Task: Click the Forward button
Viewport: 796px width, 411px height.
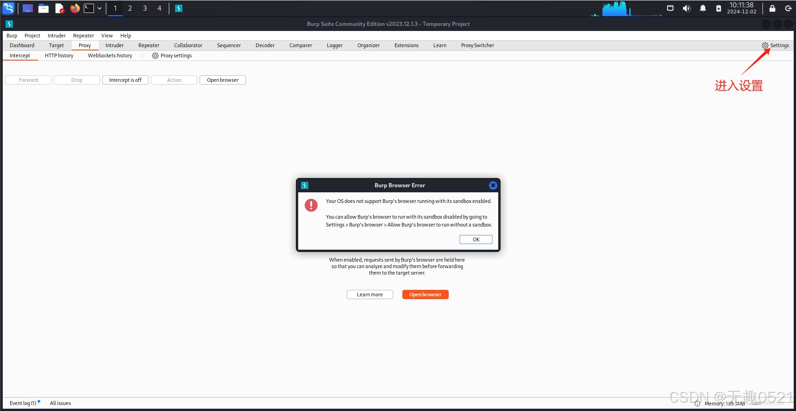Action: pyautogui.click(x=28, y=80)
